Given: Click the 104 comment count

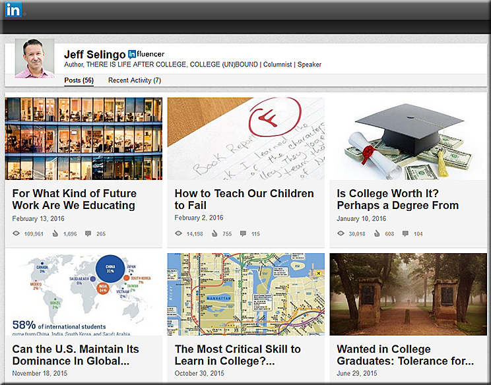Looking at the screenshot, I should (418, 233).
